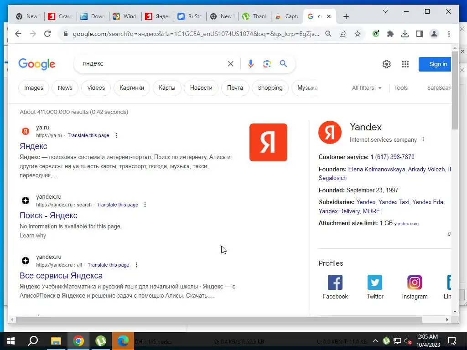467x350 pixels.
Task: Open the tab search chevron in title bar
Action: tap(385, 11)
